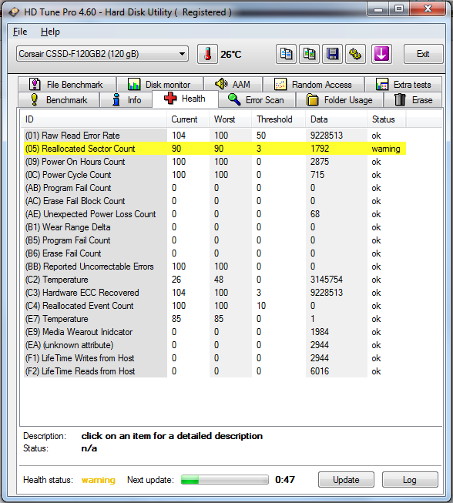This screenshot has width=453, height=503.
Task: Click data value 1792
Action: [320, 149]
